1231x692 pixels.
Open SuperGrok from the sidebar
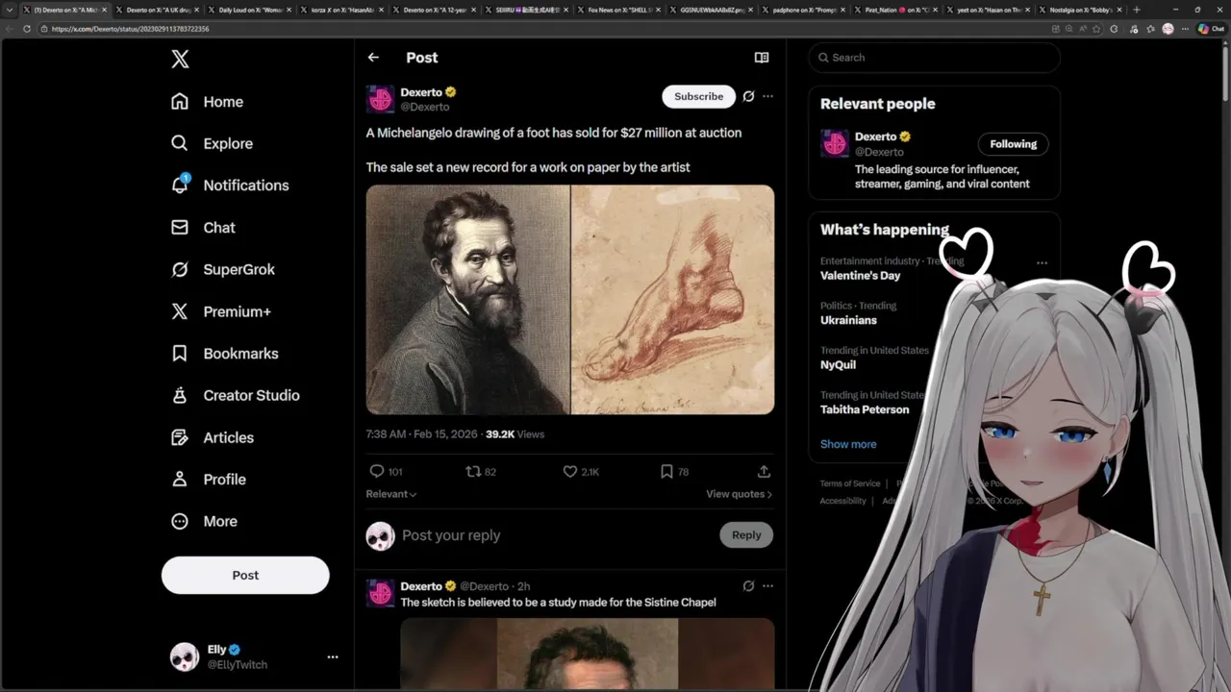(x=222, y=269)
